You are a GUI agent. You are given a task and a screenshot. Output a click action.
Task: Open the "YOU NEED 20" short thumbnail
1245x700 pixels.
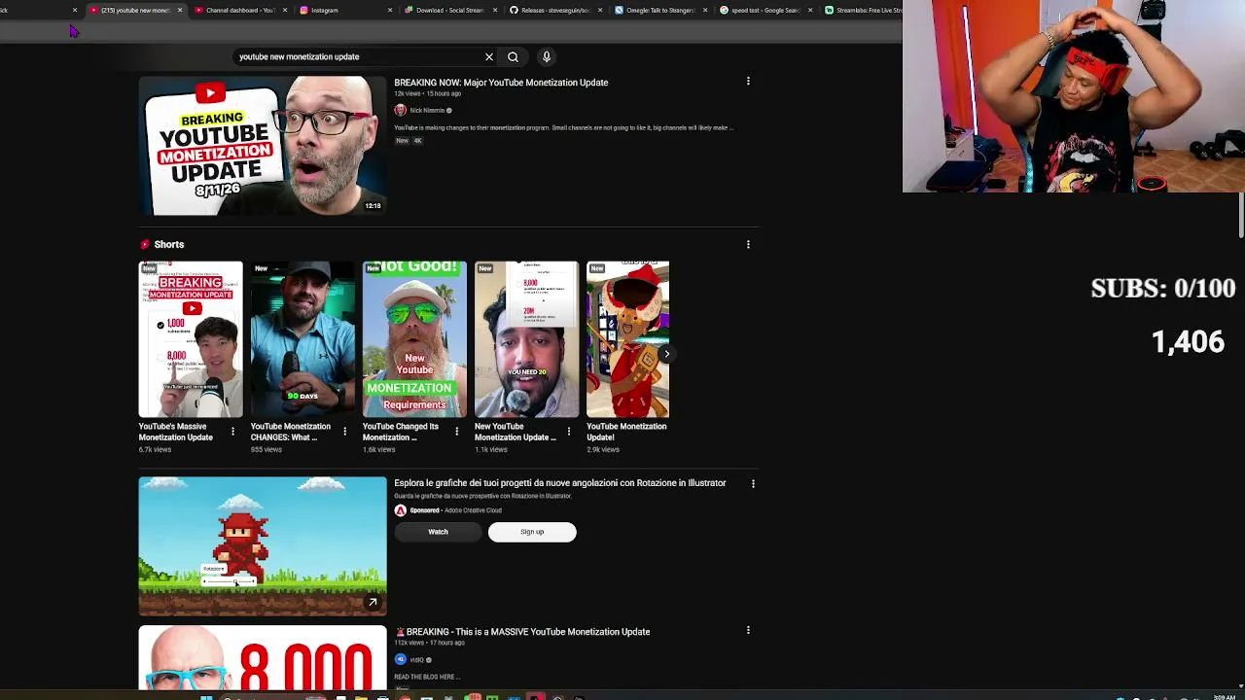526,339
